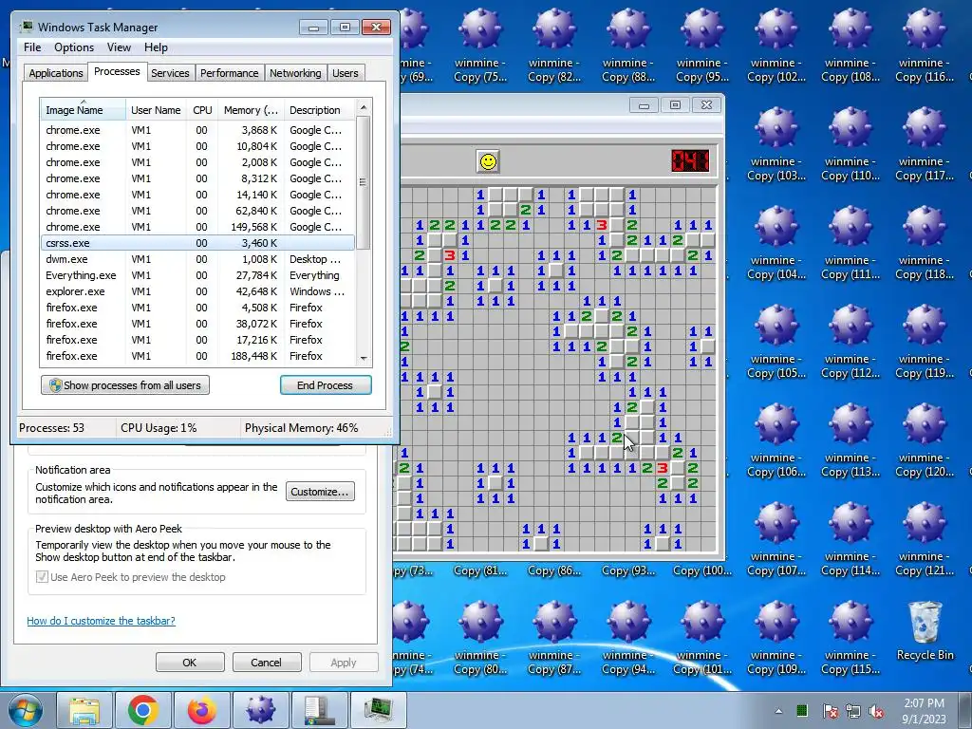
Task: Open the File menu in Task Manager
Action: point(32,47)
